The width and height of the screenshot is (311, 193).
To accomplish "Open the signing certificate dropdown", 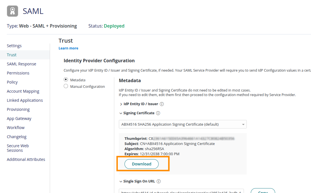I will [x=183, y=124].
